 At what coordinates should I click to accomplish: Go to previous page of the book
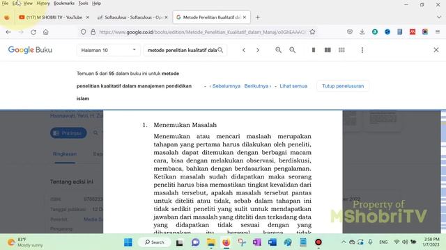pyautogui.click(x=244, y=50)
